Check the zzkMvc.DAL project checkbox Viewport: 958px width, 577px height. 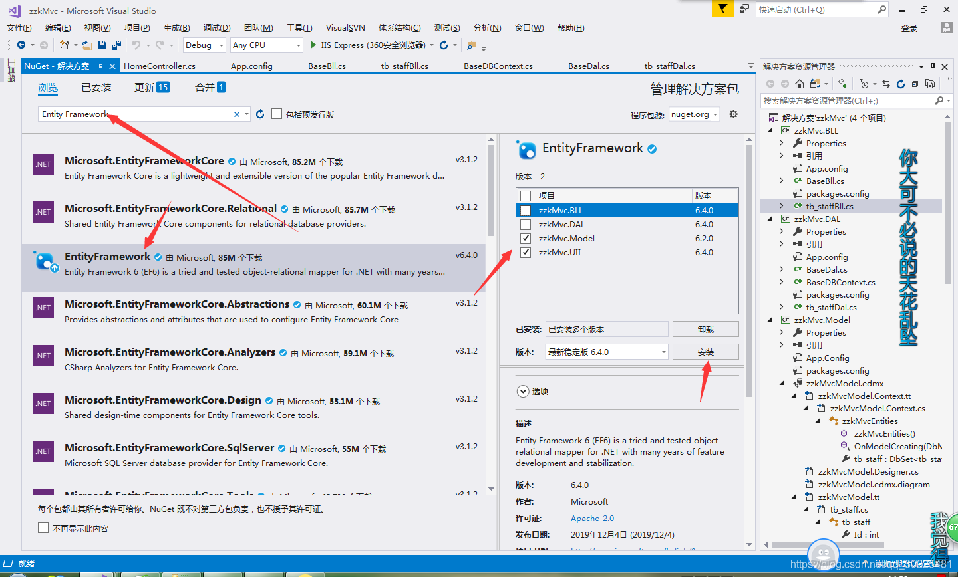526,225
